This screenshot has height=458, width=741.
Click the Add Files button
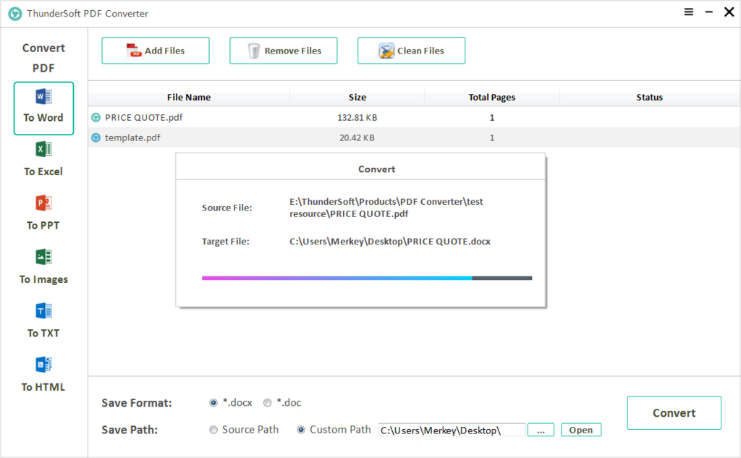[156, 51]
